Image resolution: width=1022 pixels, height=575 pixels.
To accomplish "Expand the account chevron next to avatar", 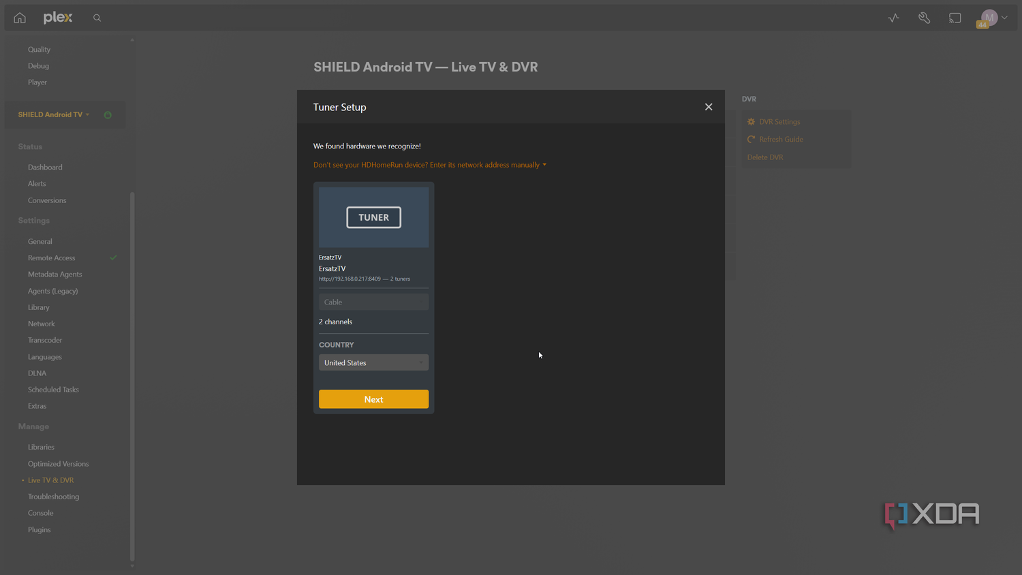I will 1005,18.
